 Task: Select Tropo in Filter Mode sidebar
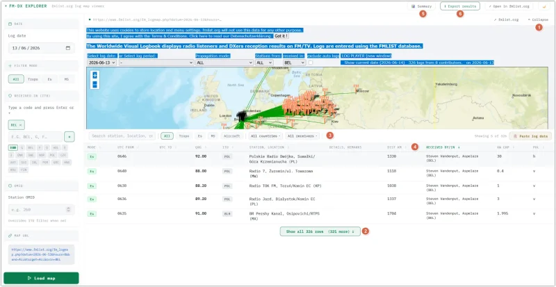coord(33,79)
